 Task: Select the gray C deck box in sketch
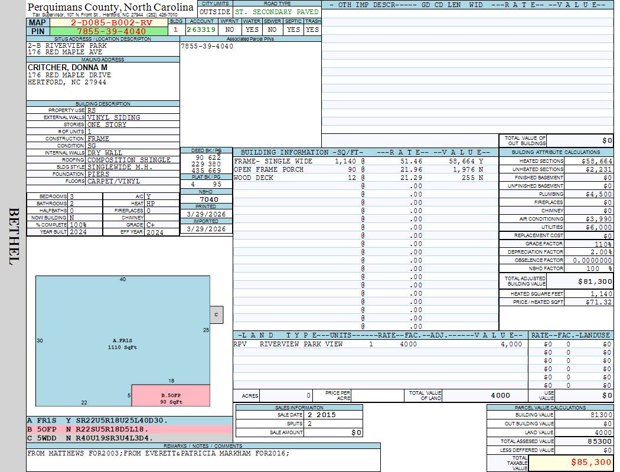[216, 315]
